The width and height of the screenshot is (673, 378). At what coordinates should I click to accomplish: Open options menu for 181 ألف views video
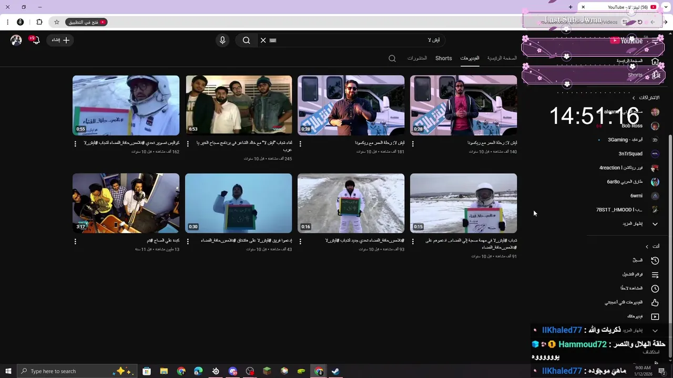tap(300, 143)
